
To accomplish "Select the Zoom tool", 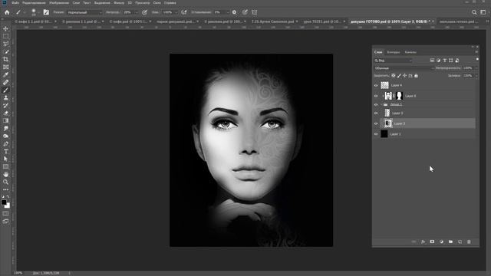I will (5, 182).
